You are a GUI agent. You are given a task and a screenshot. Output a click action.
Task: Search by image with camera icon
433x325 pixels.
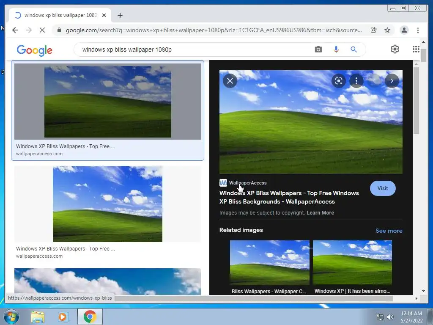pos(318,50)
